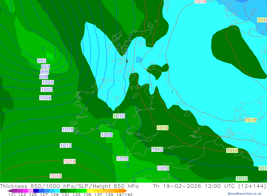Click the legend value 125

[33, 194]
